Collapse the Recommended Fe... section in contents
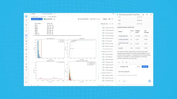The image size is (177, 99). click(102, 49)
